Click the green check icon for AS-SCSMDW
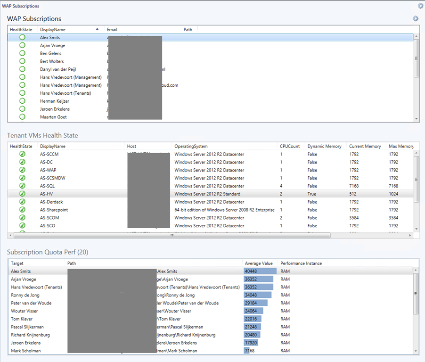 (x=22, y=178)
